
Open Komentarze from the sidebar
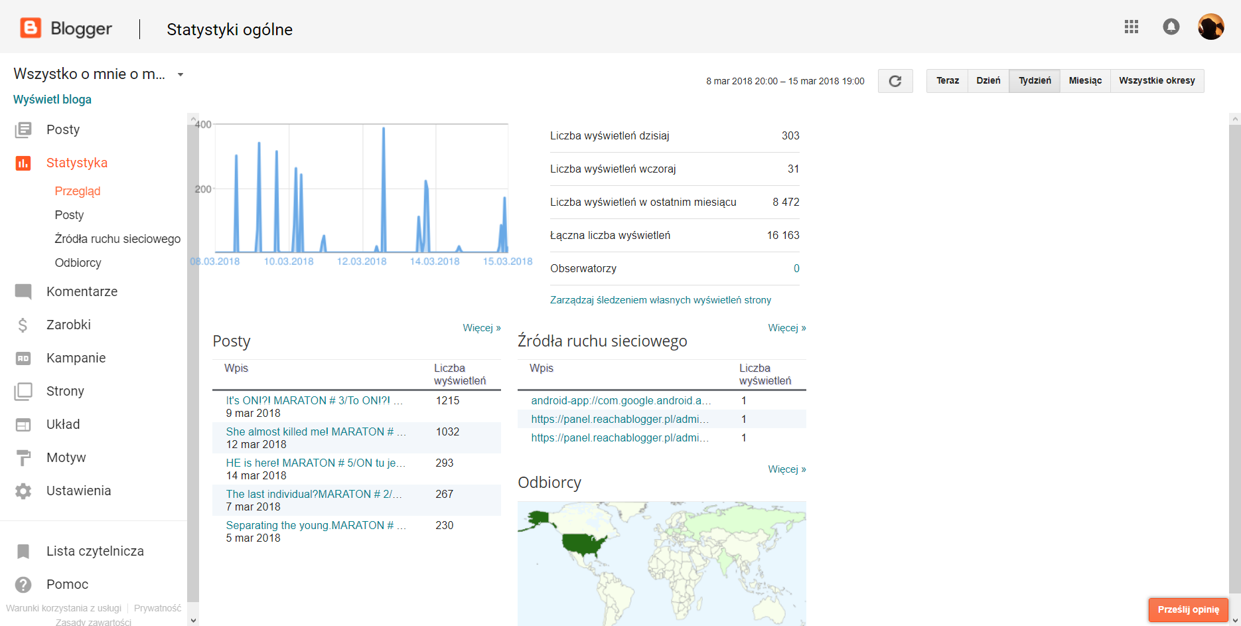click(82, 291)
